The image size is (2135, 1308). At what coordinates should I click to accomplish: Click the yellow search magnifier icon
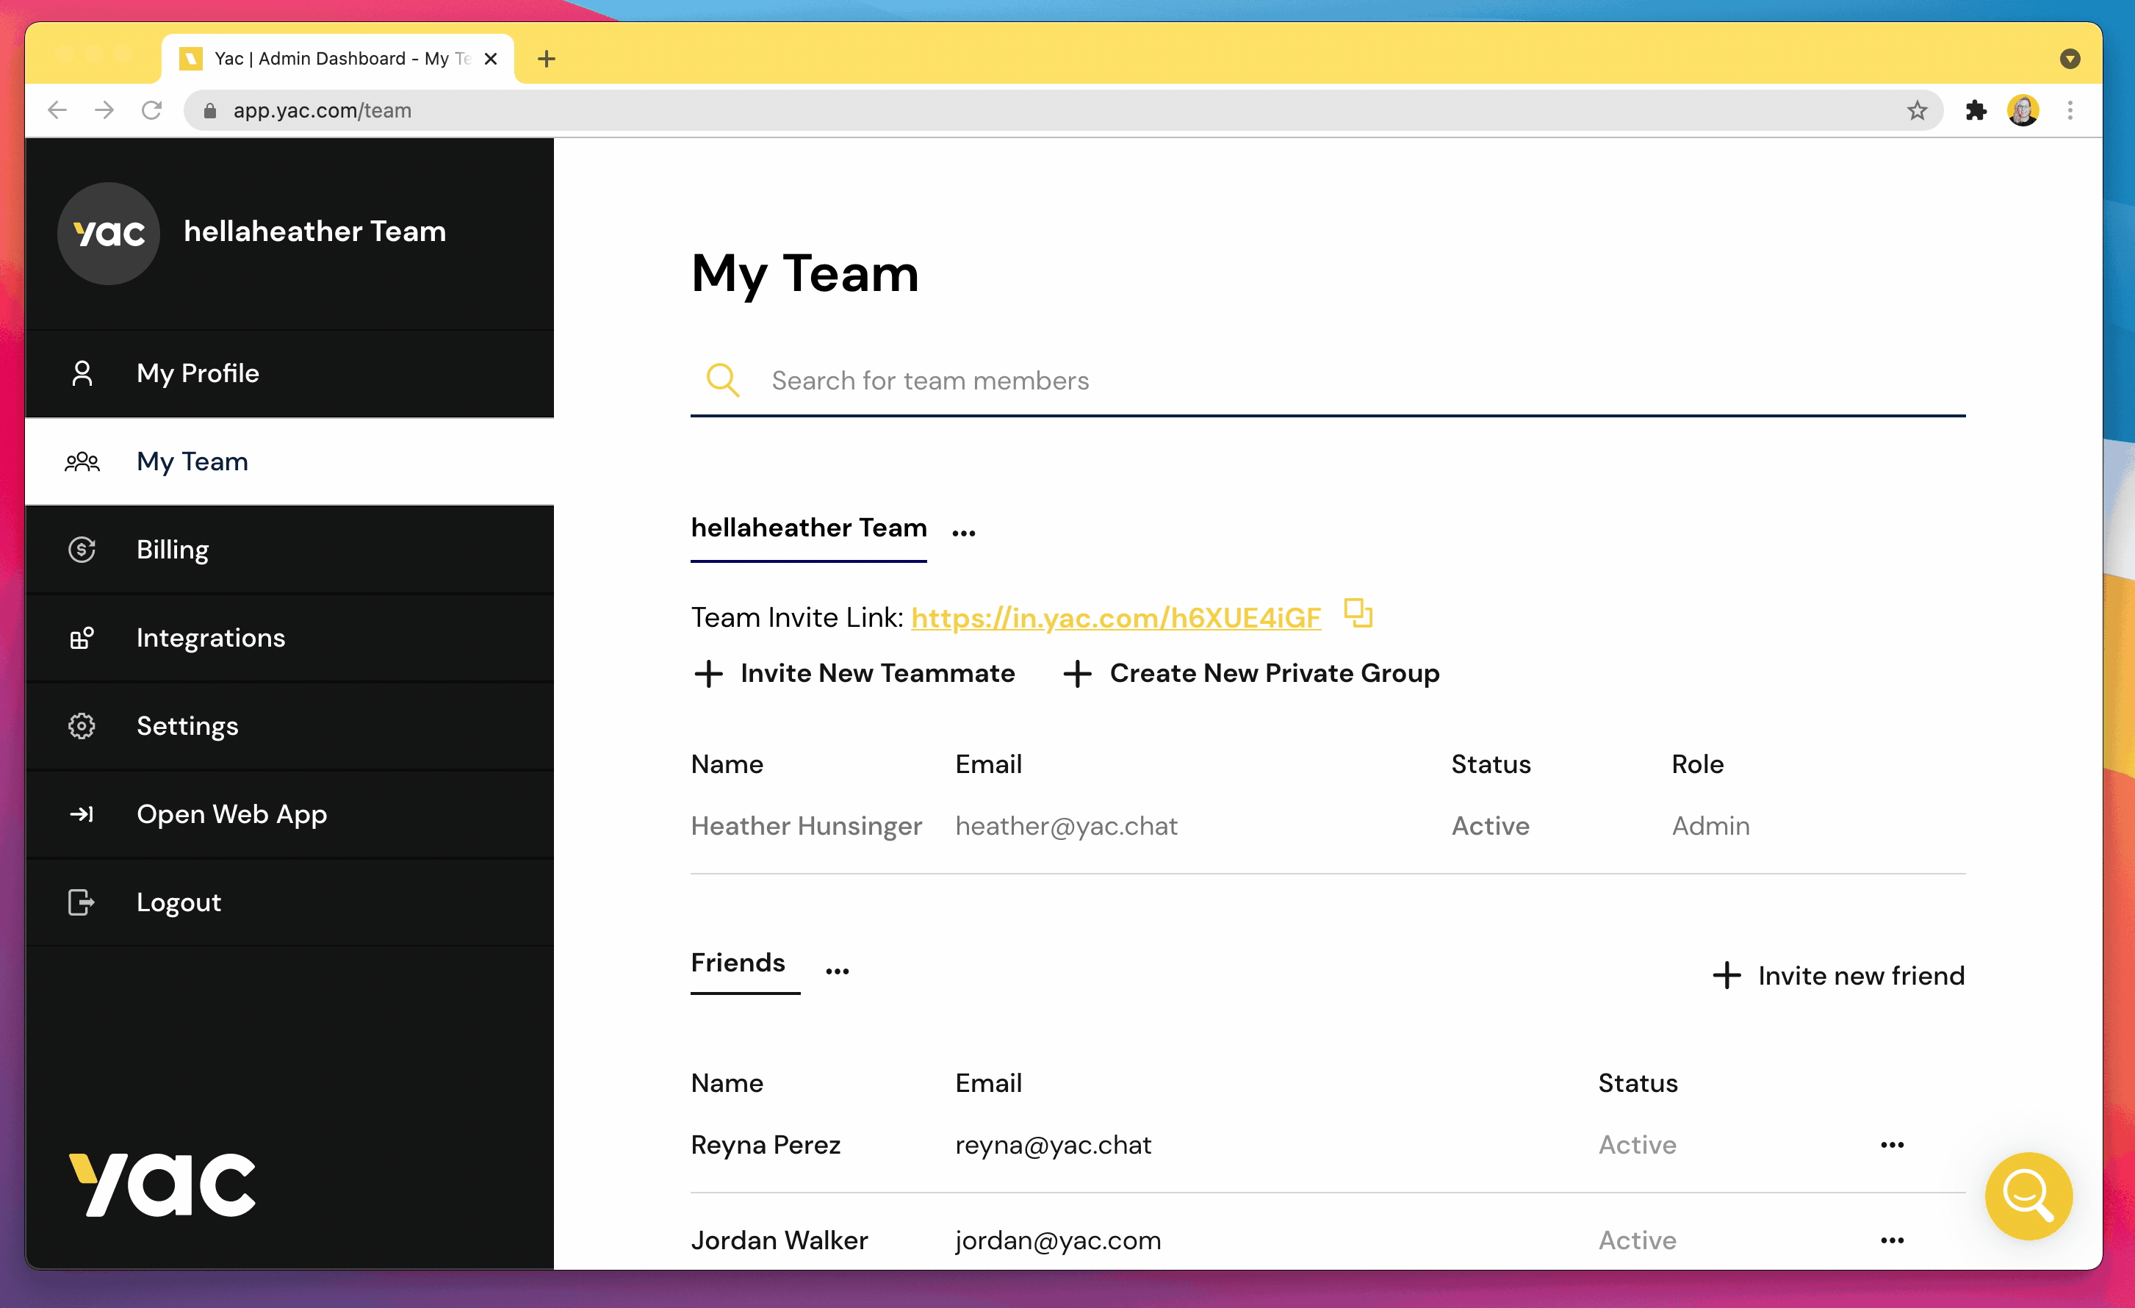pos(723,380)
